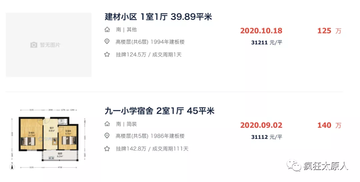Screen dimensions: 360x182
Task: Click the unit price 31112 元/平
Action: click(x=267, y=137)
